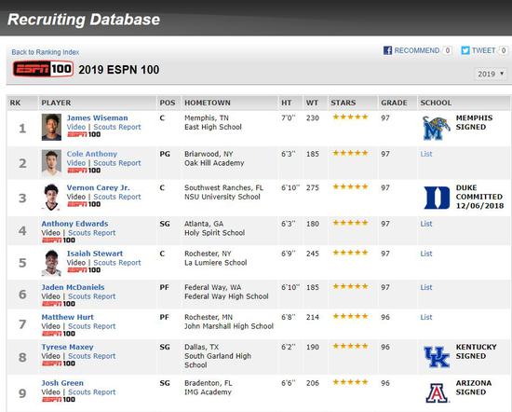Click the Memphis Tigers logo

[x=436, y=129]
